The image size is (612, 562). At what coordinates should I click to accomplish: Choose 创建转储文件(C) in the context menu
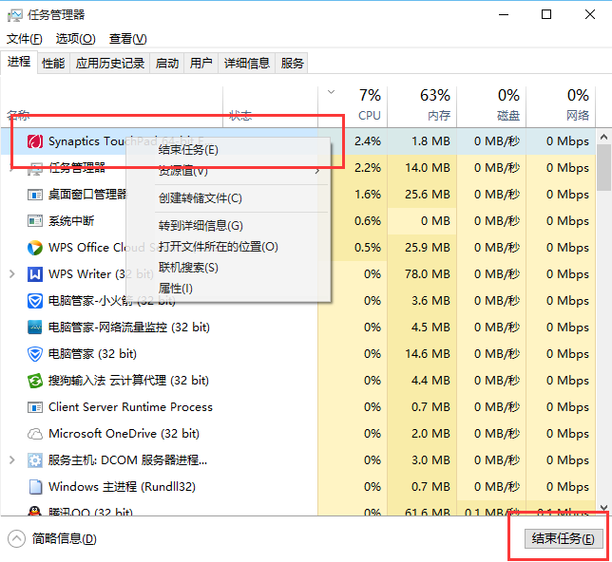pyautogui.click(x=228, y=198)
